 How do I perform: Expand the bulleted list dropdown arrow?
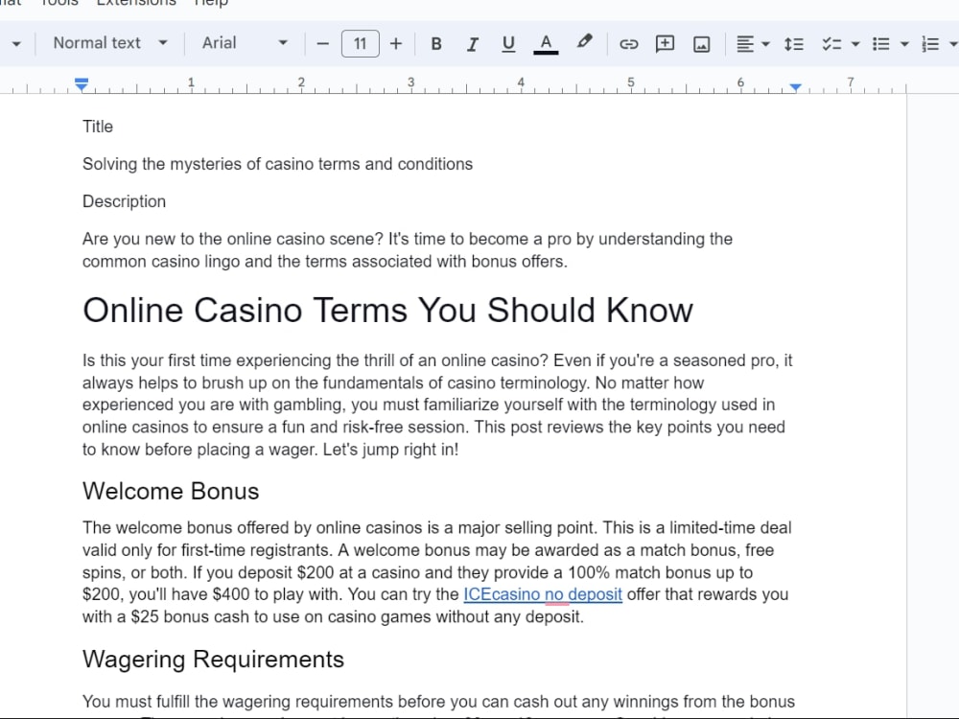pos(904,44)
